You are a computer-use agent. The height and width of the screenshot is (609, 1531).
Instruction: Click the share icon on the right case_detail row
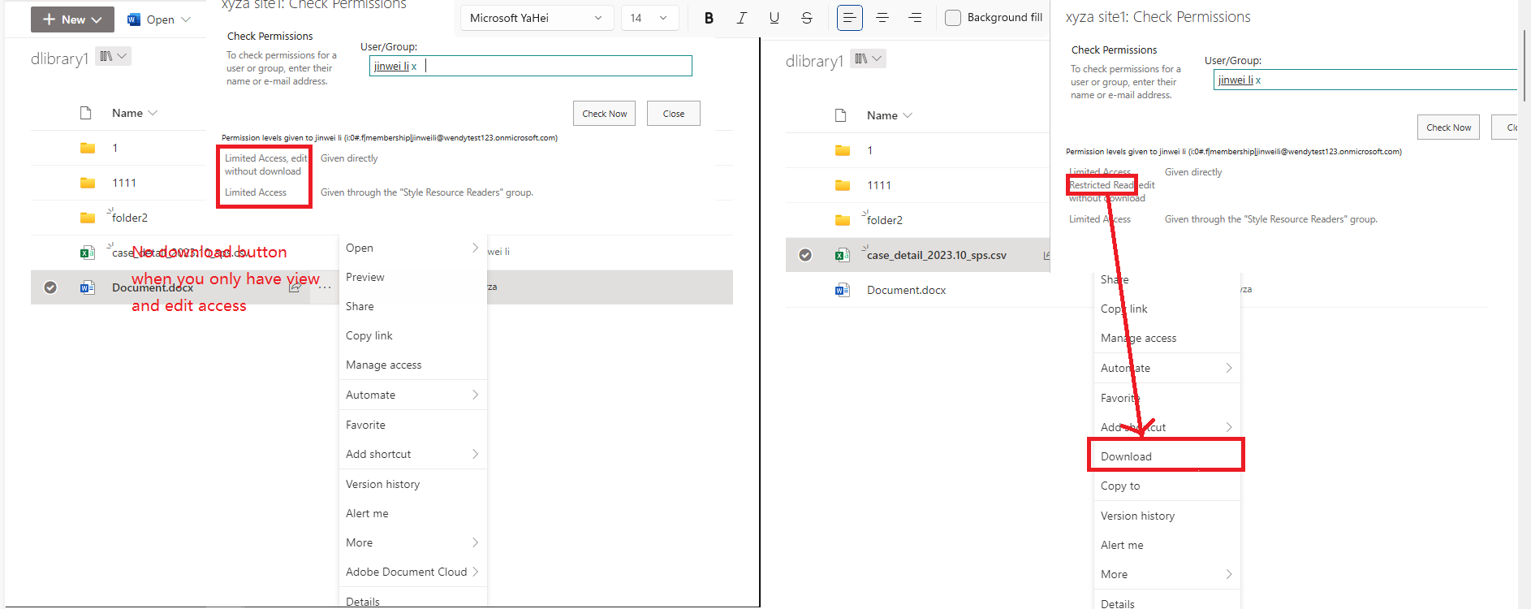click(1046, 255)
